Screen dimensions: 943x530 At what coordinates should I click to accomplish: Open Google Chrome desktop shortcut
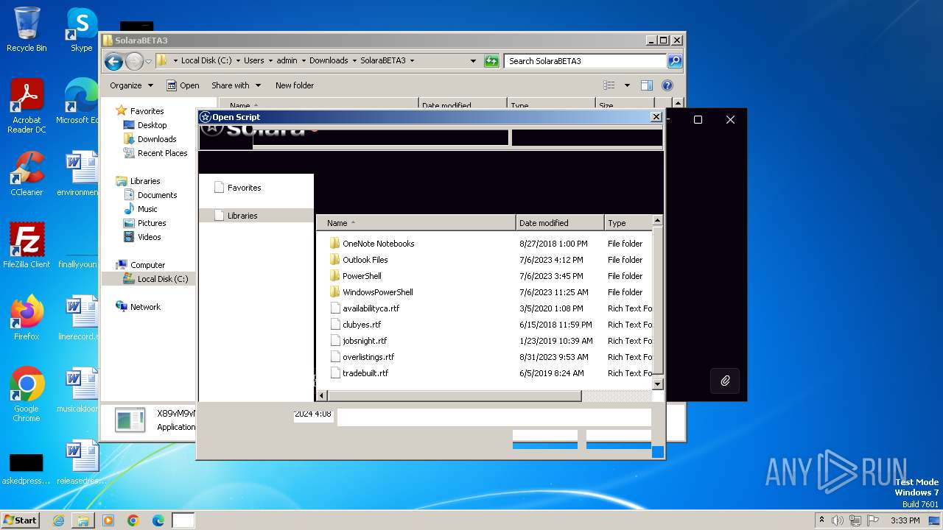pyautogui.click(x=27, y=395)
